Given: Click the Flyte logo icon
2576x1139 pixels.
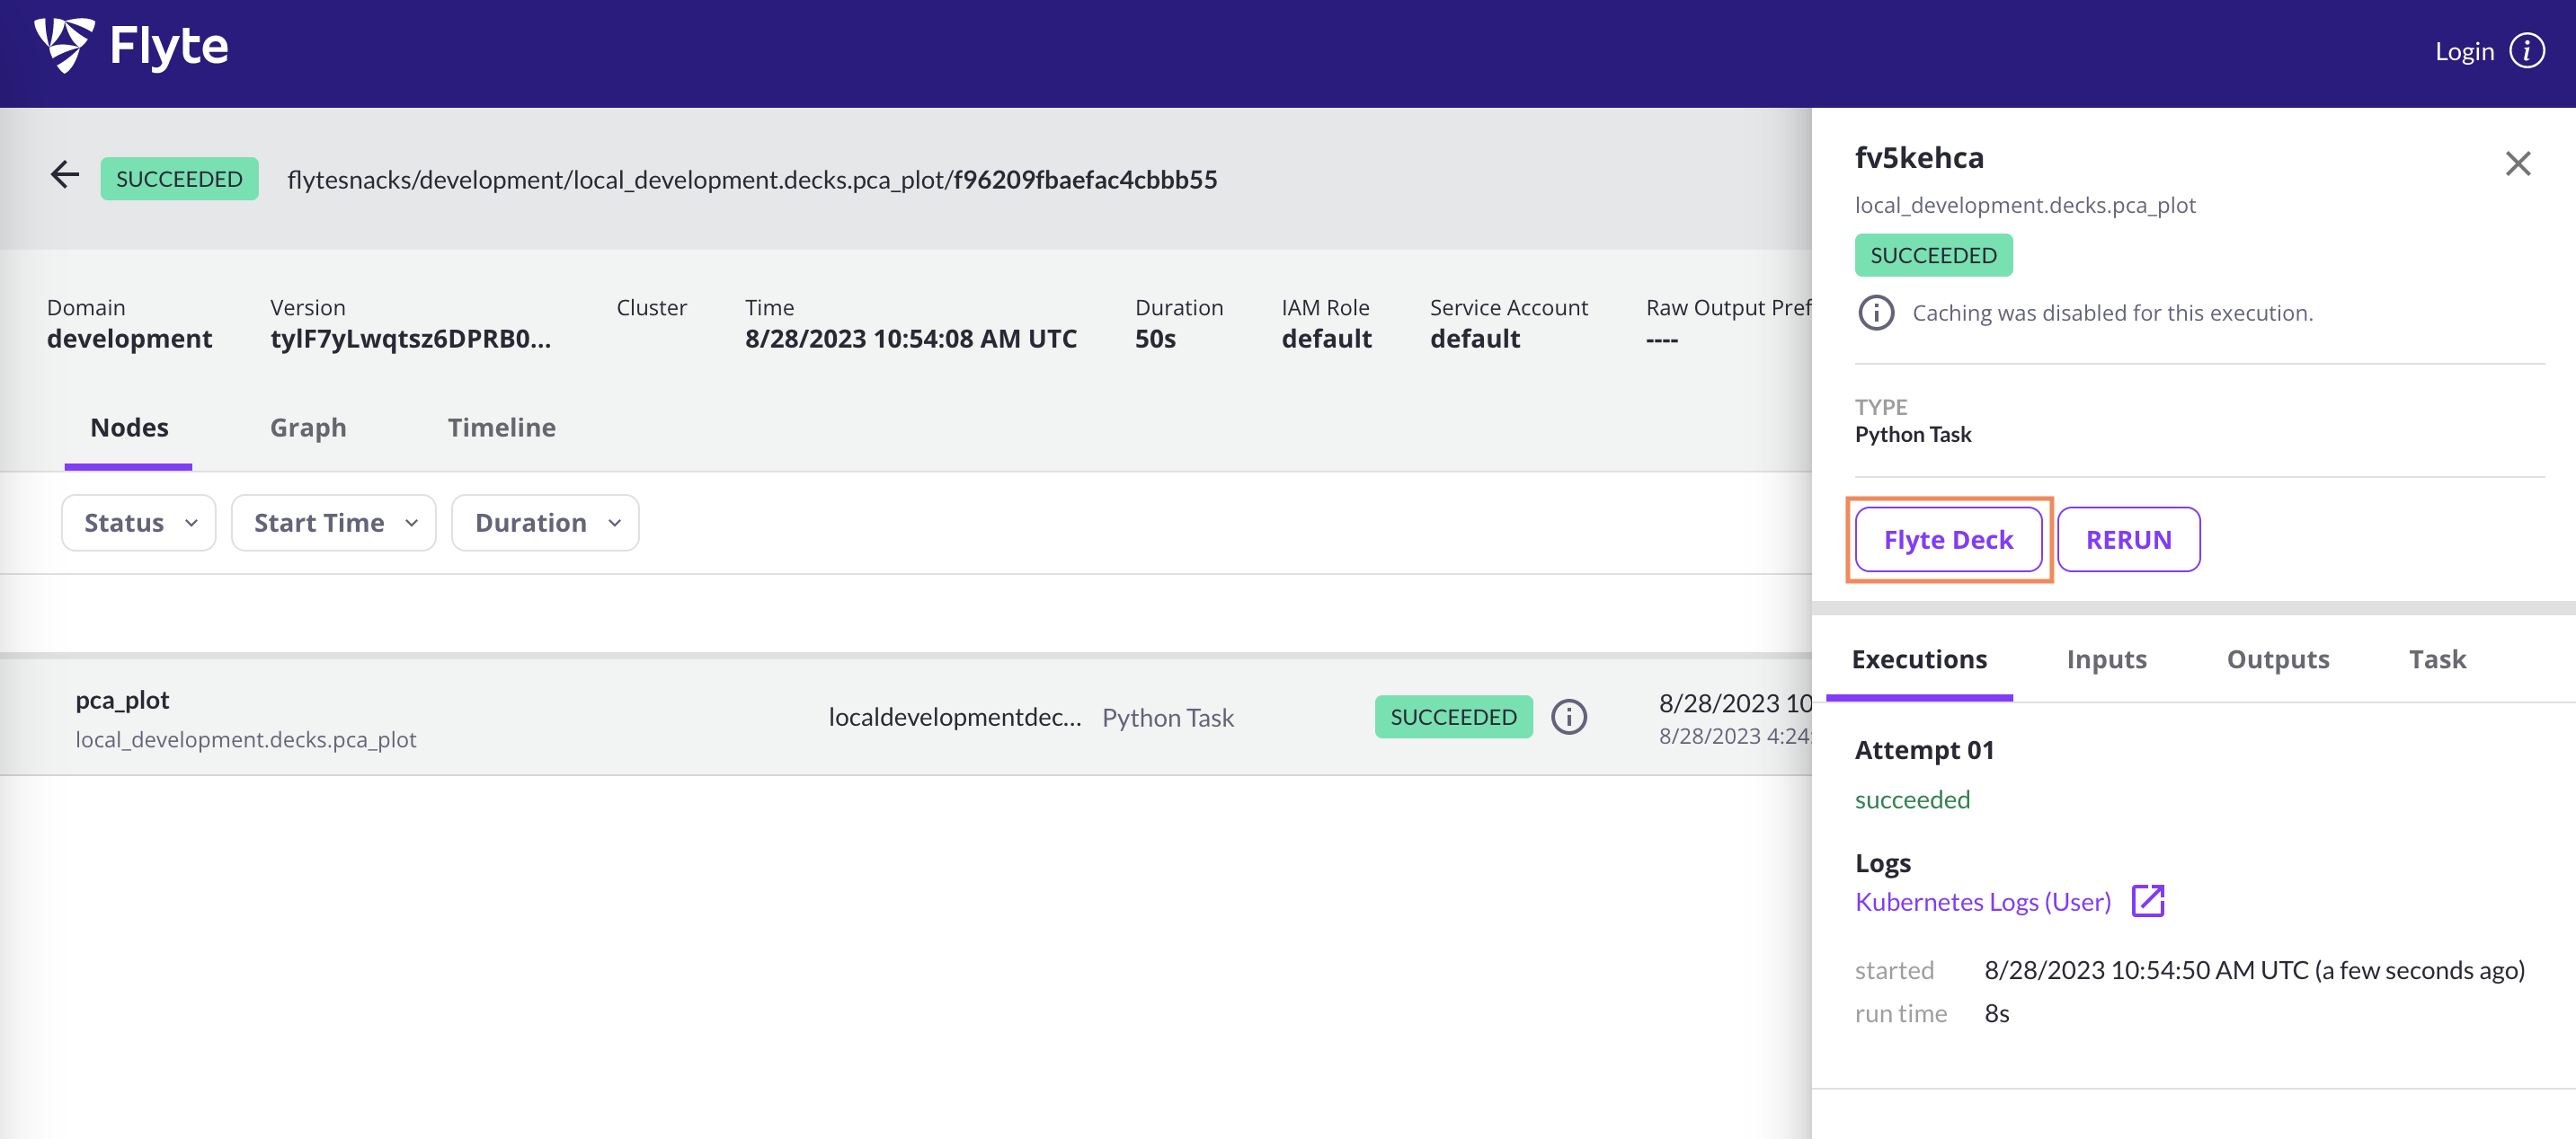Looking at the screenshot, I should (64, 45).
